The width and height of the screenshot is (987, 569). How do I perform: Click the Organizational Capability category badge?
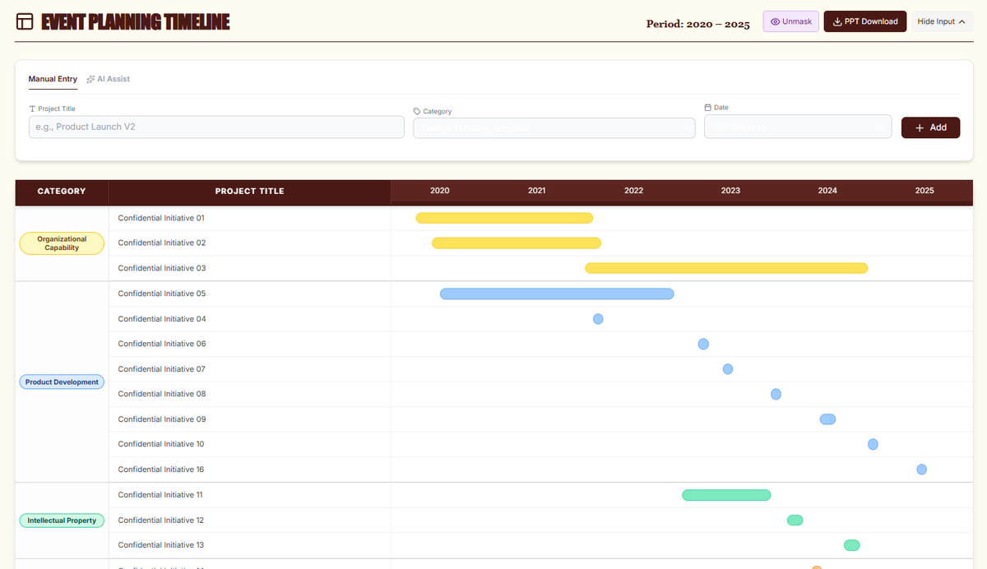62,243
